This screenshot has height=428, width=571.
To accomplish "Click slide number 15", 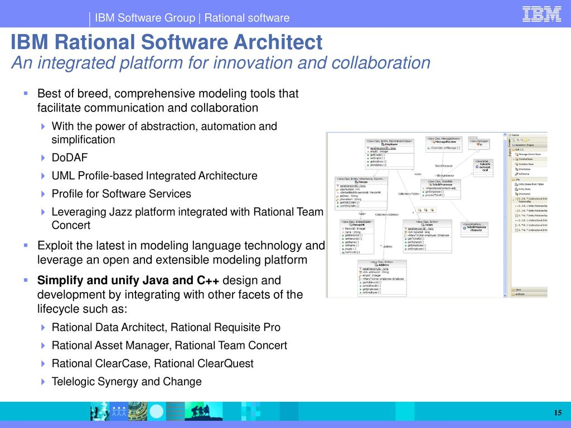I will (558, 412).
